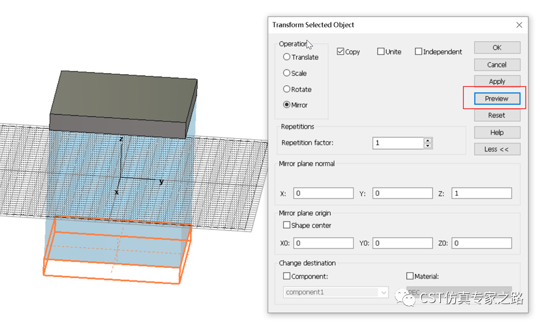This screenshot has height=322, width=541.
Task: Click the Cancel button
Action: coord(497,64)
